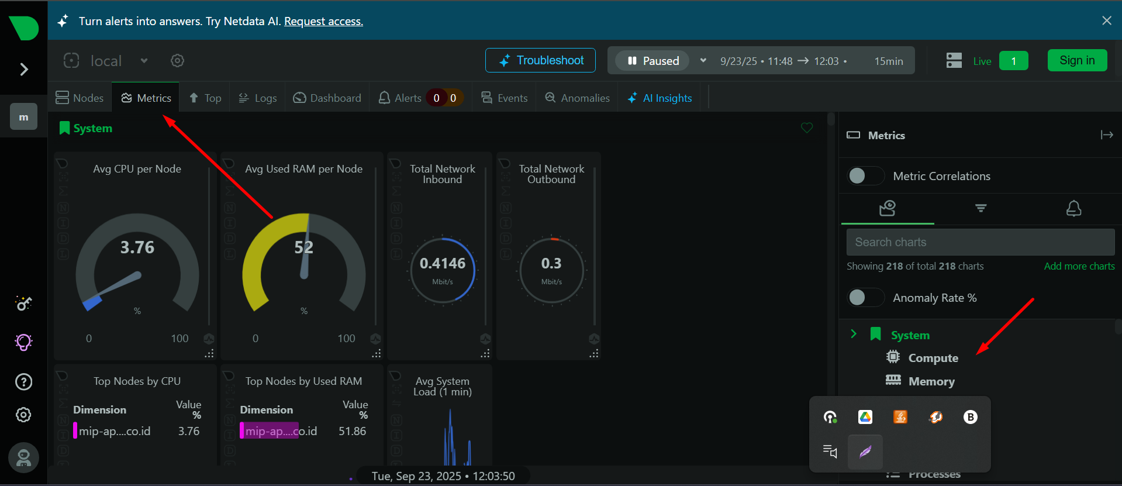
Task: Toggle Metric Correlations switch
Action: click(x=865, y=176)
